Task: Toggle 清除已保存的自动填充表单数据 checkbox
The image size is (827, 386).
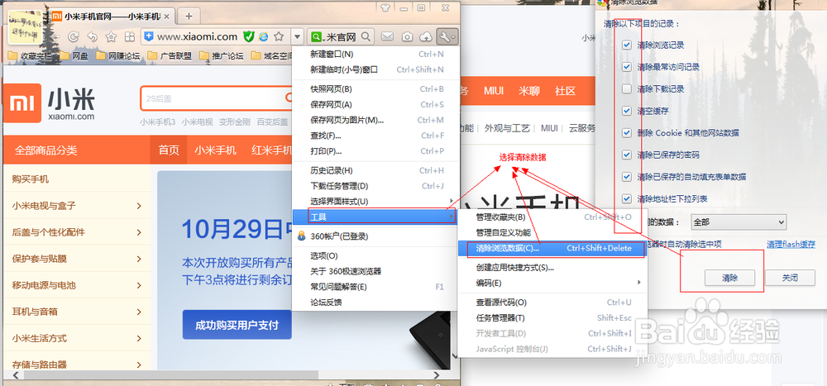Action: pos(627,177)
